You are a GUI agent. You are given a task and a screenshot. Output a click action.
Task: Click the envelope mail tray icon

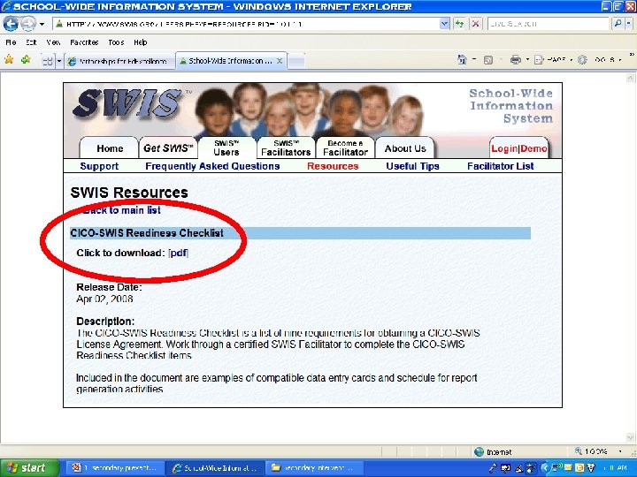tap(568, 468)
